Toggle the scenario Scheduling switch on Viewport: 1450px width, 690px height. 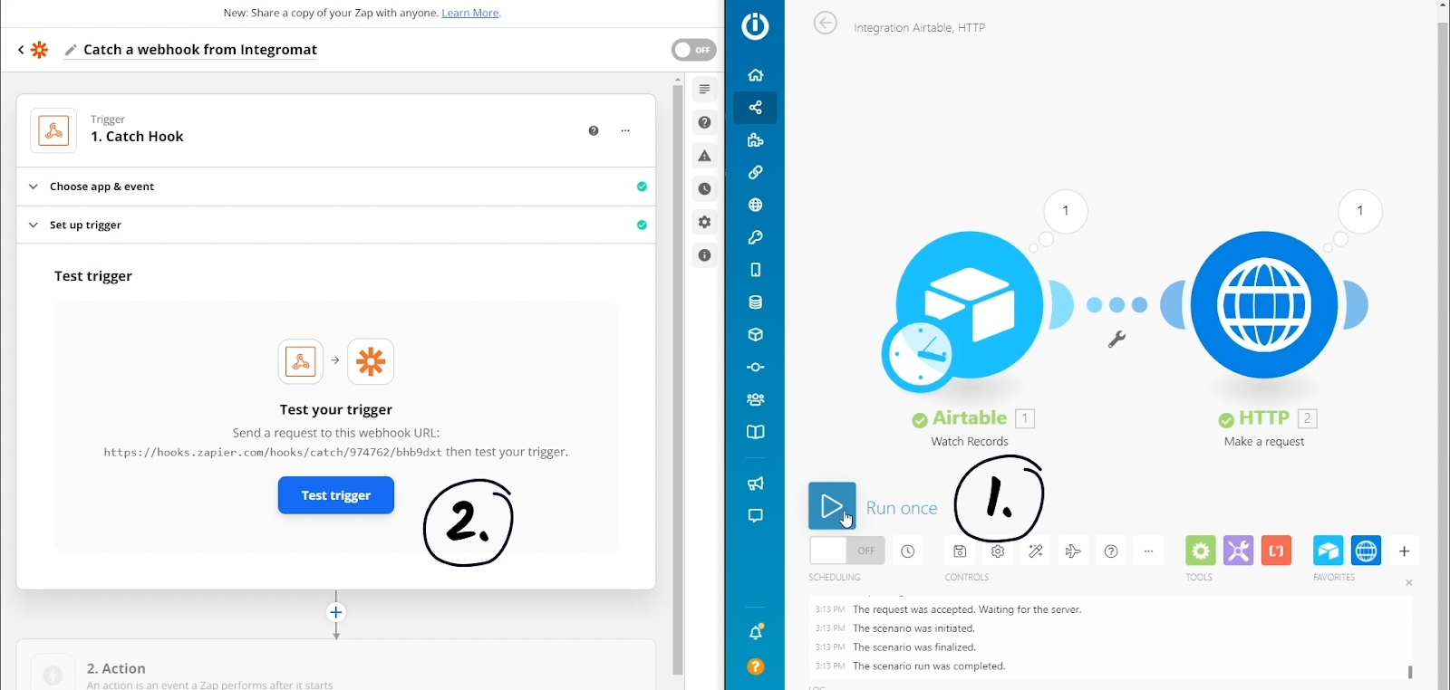[x=847, y=551]
